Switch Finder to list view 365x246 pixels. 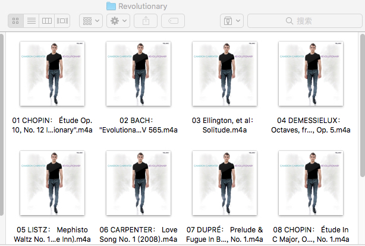[x=31, y=21]
